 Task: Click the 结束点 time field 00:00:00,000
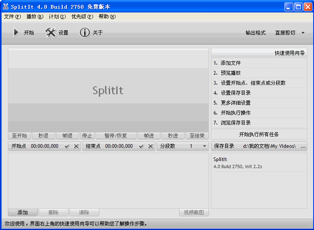coord(119,146)
